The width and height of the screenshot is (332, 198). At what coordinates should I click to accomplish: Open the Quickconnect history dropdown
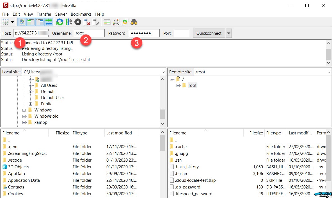[x=229, y=33]
